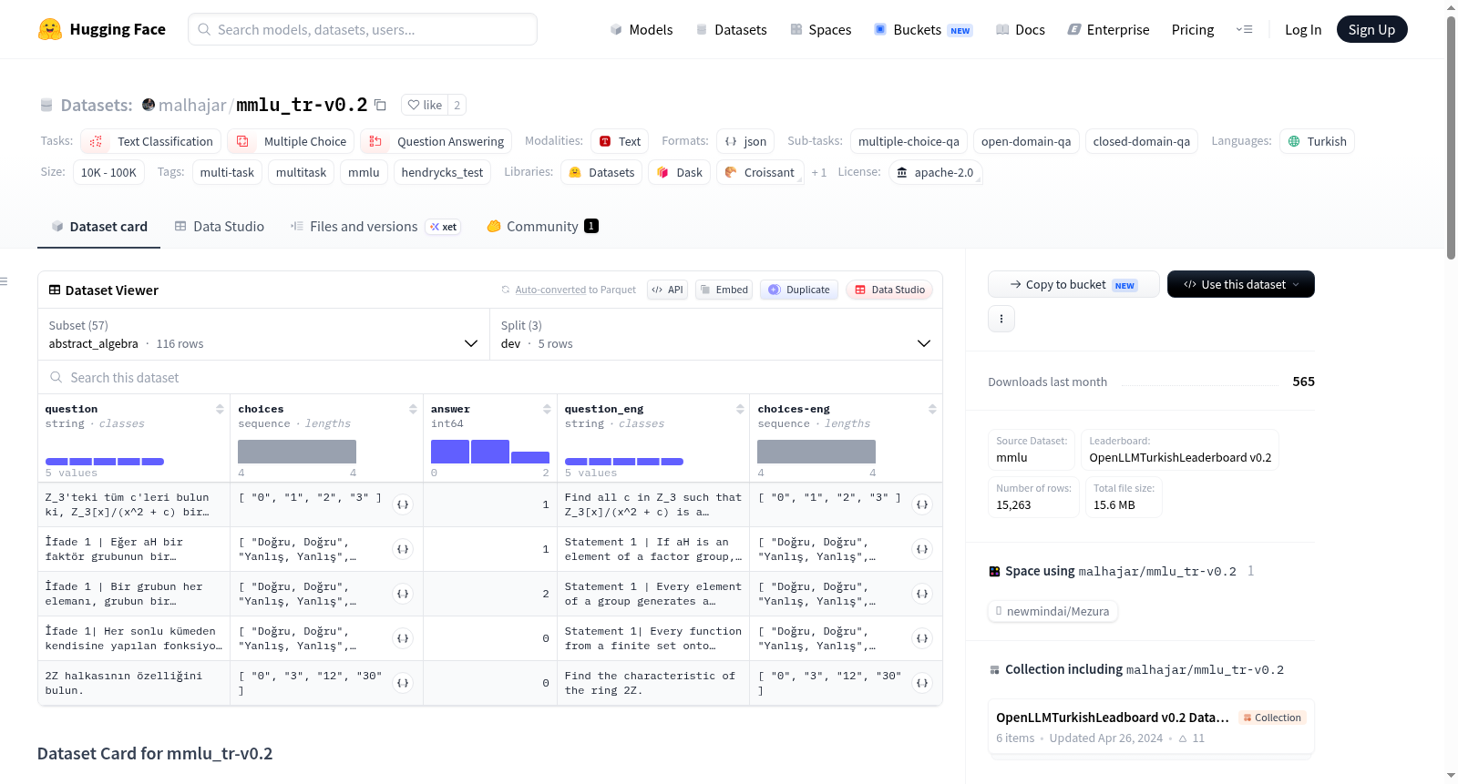Expand the more navigation menu icon
This screenshot has height=784, width=1458.
pos(1244,29)
